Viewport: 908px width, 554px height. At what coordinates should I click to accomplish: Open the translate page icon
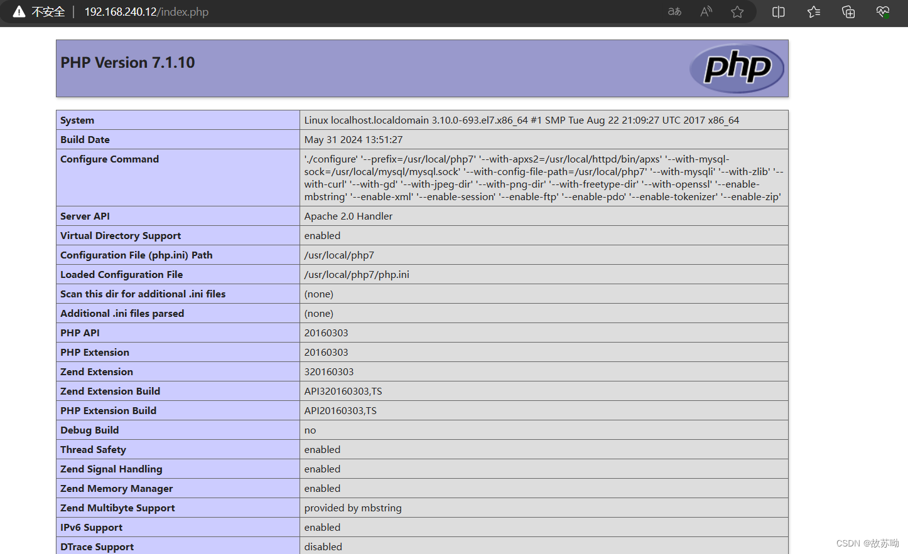tap(674, 11)
